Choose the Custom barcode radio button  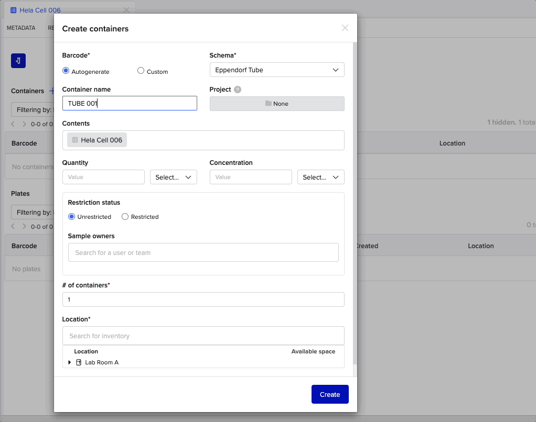141,71
